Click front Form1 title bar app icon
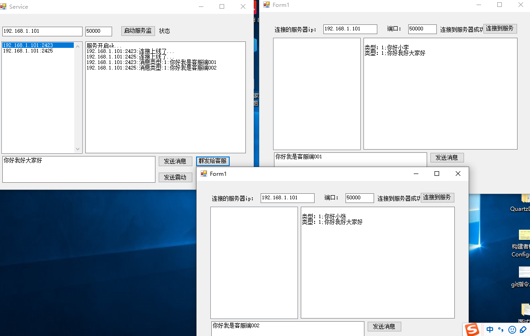 pos(204,174)
